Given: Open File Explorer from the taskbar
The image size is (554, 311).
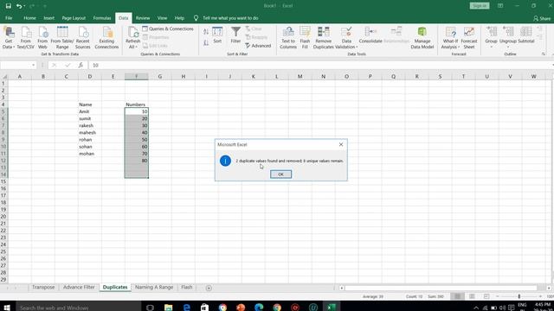Looking at the screenshot, I should point(168,308).
